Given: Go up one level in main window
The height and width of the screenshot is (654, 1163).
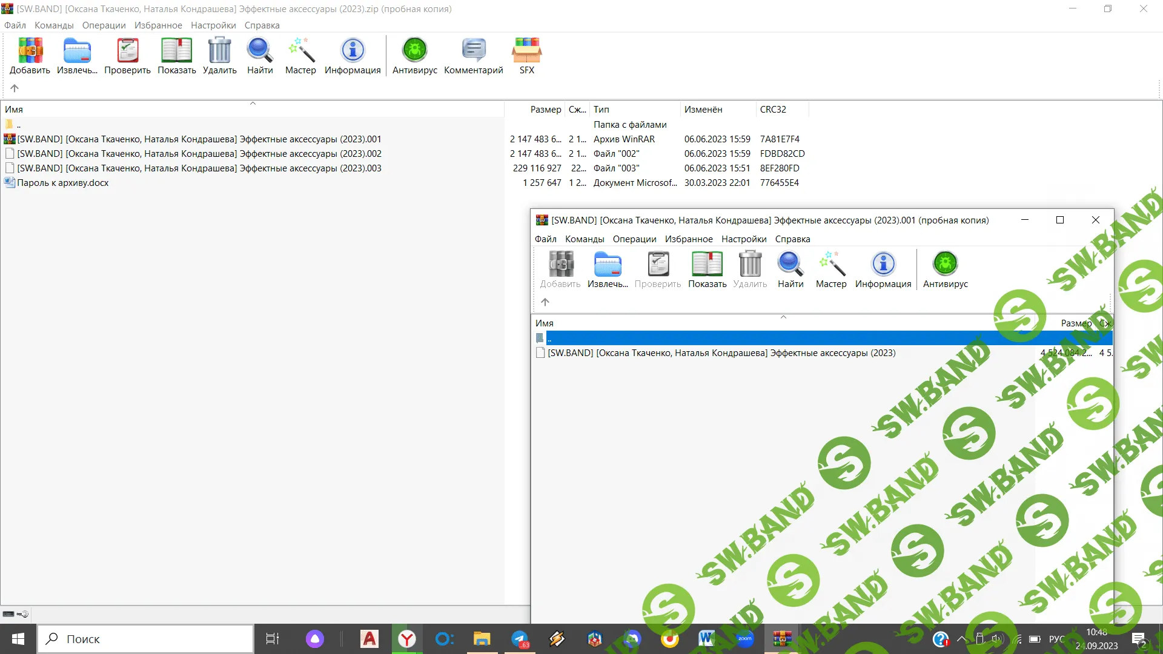Looking at the screenshot, I should pyautogui.click(x=15, y=88).
